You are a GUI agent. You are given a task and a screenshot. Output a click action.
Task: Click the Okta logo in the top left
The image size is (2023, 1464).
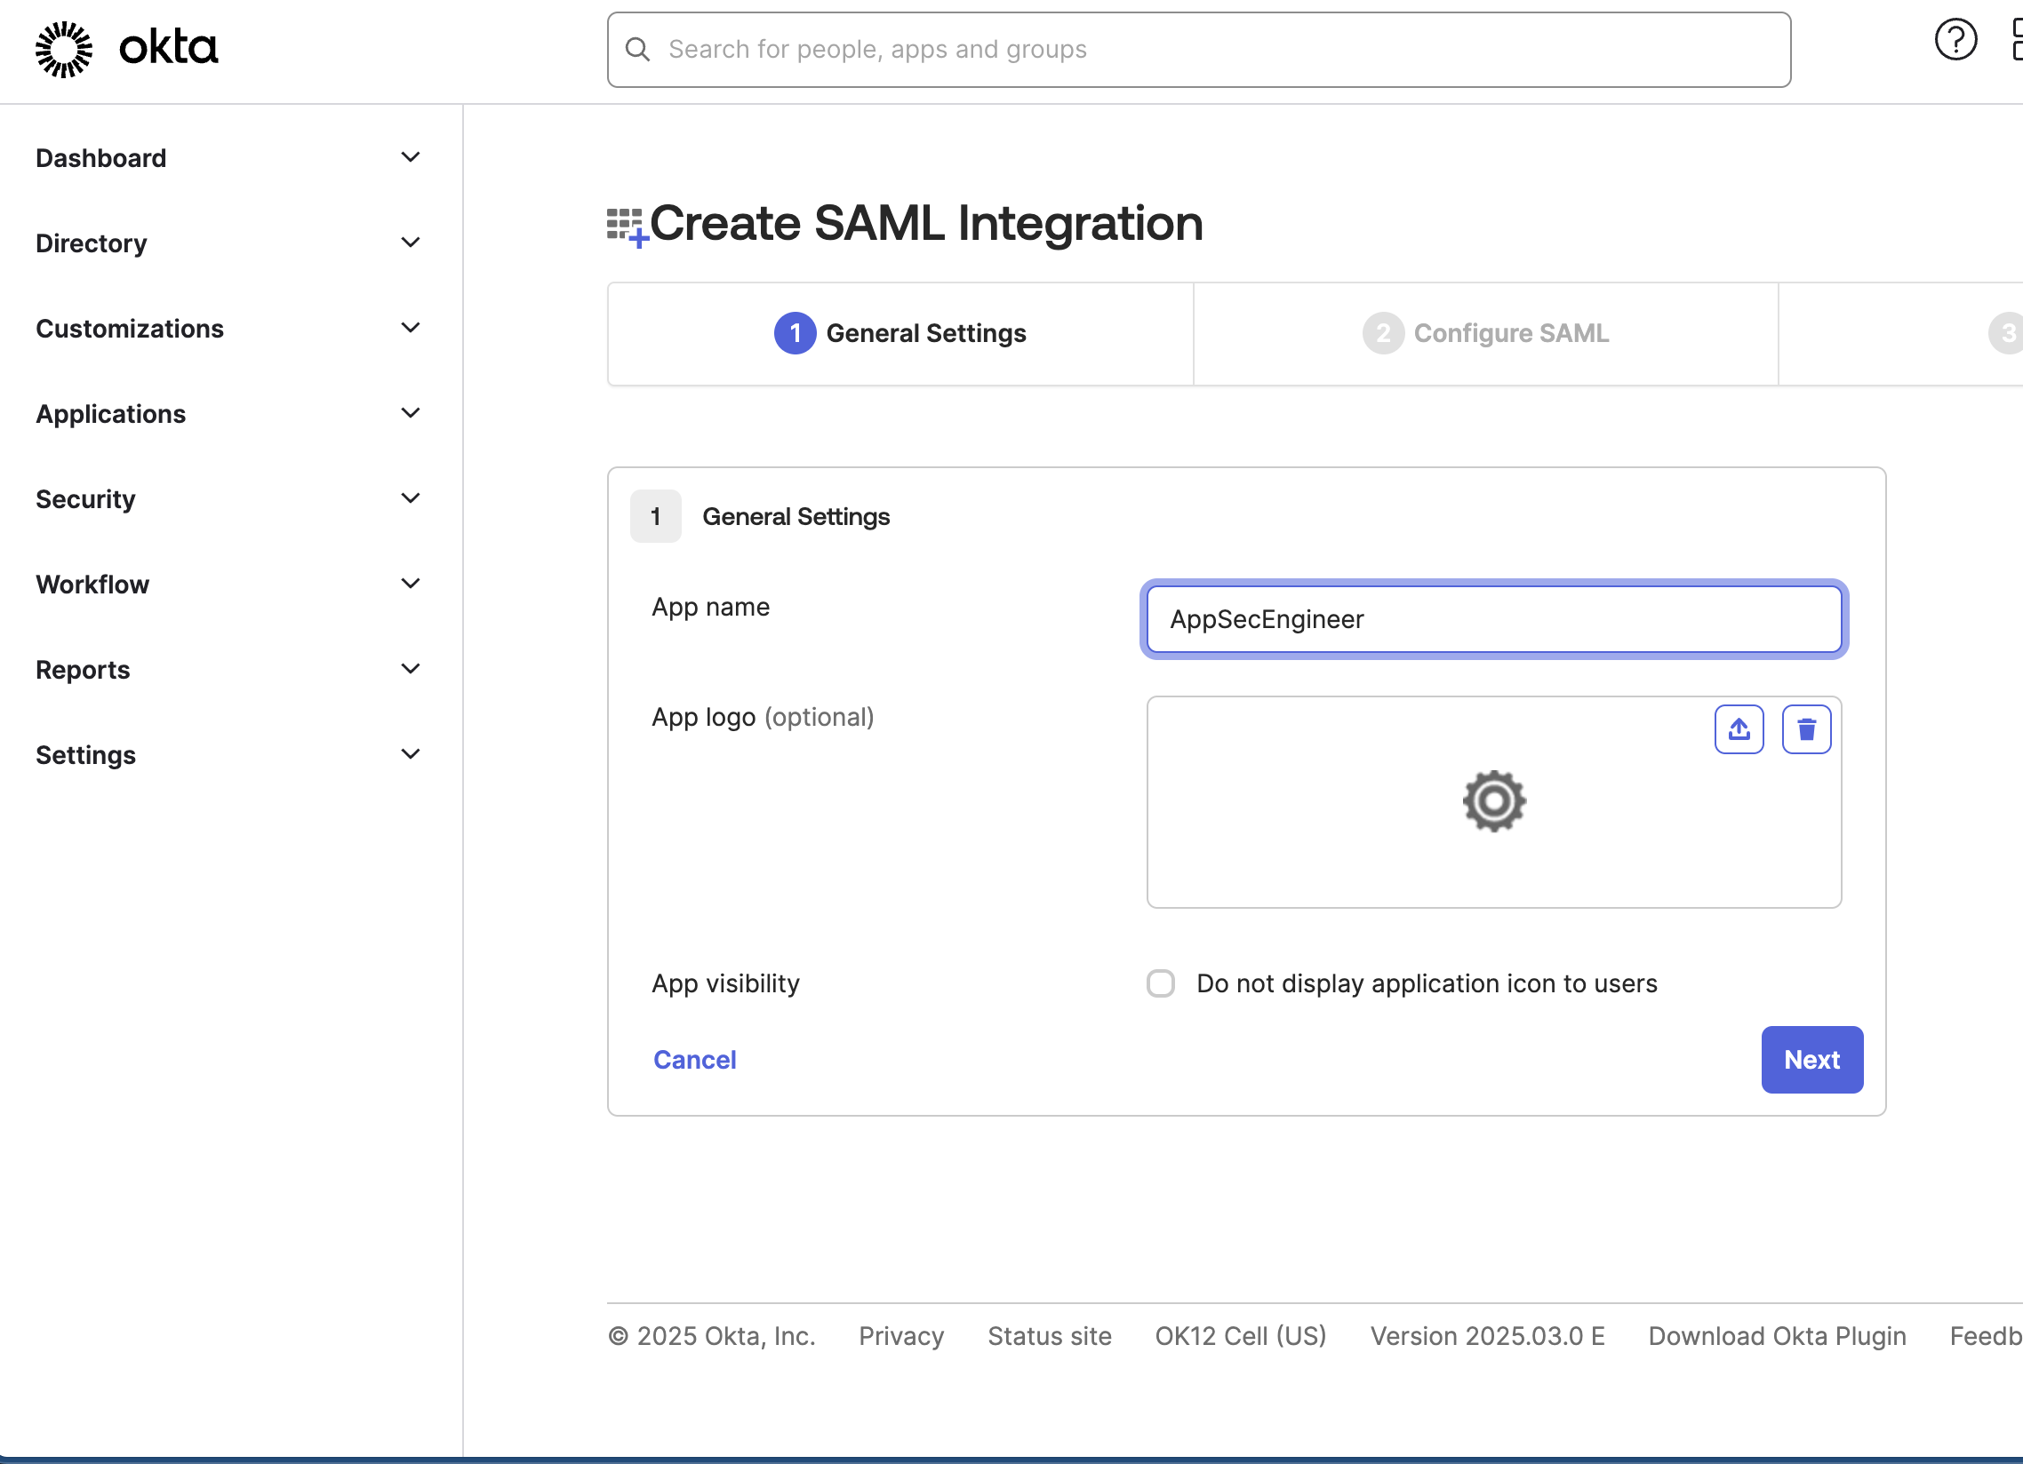[124, 48]
